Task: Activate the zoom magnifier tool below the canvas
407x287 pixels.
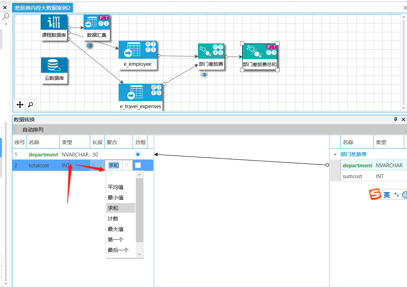Action: (x=30, y=104)
